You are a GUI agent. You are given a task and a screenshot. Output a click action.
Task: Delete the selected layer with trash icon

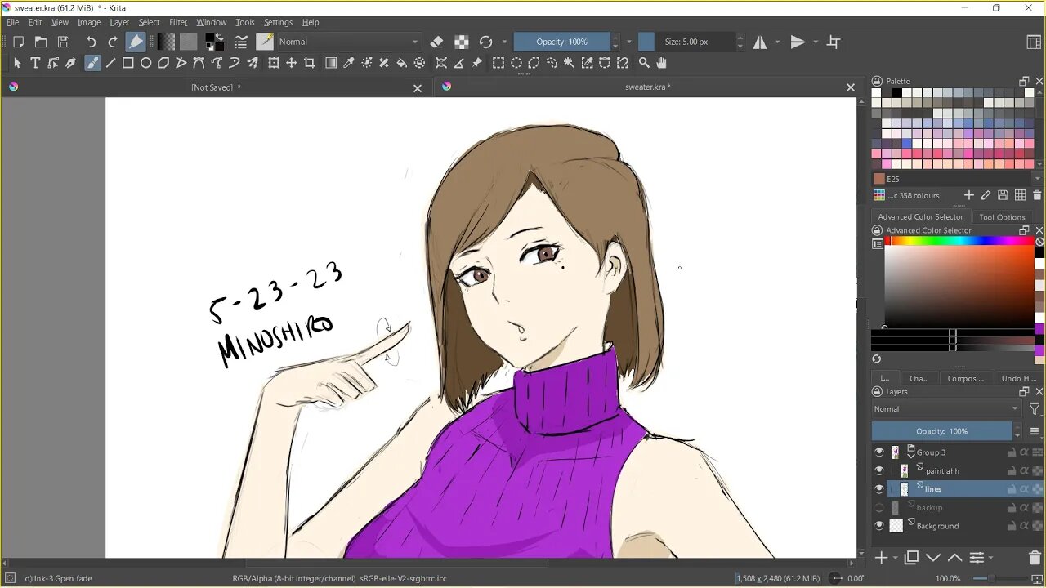pos(1035,558)
